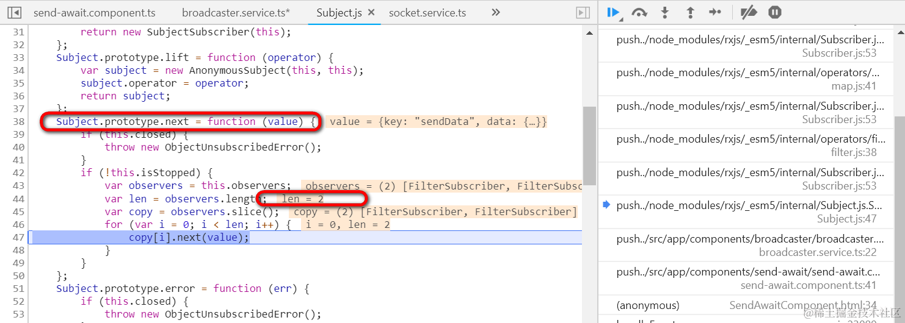Screen dimensions: 905x323
Task: Resume script execution in debugger
Action: click(614, 12)
